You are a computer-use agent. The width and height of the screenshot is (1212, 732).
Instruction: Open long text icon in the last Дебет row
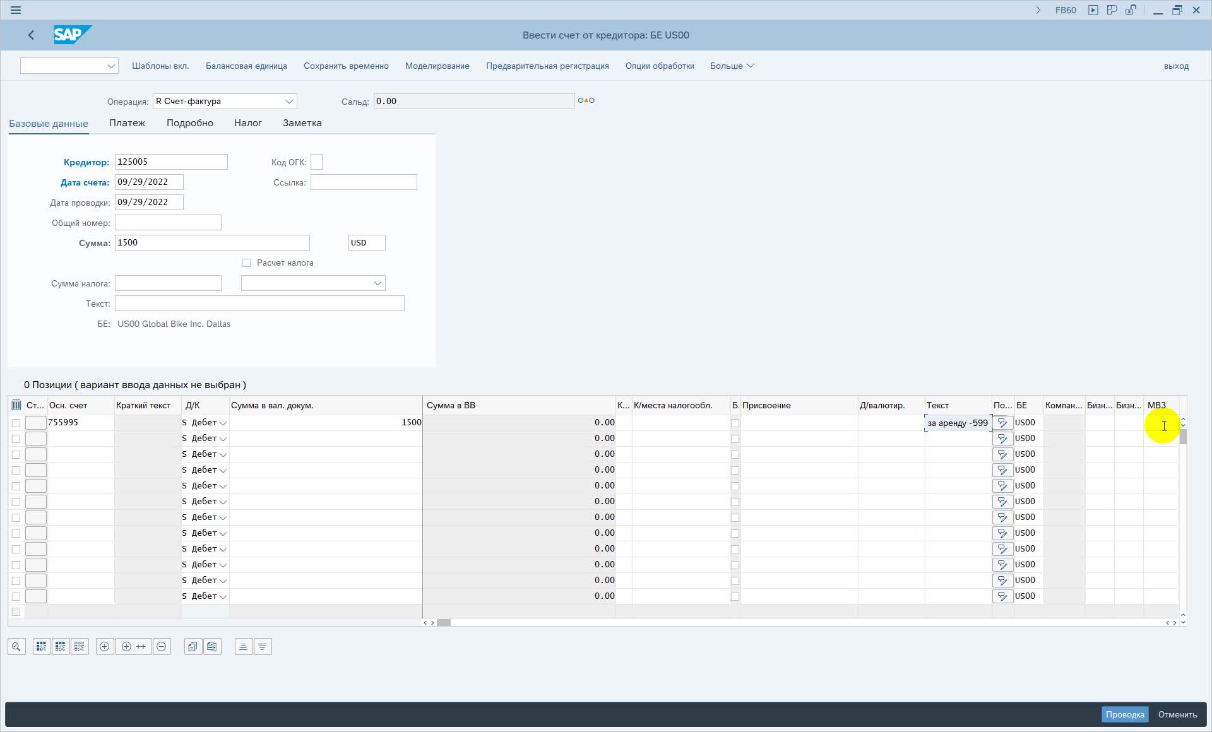1002,596
